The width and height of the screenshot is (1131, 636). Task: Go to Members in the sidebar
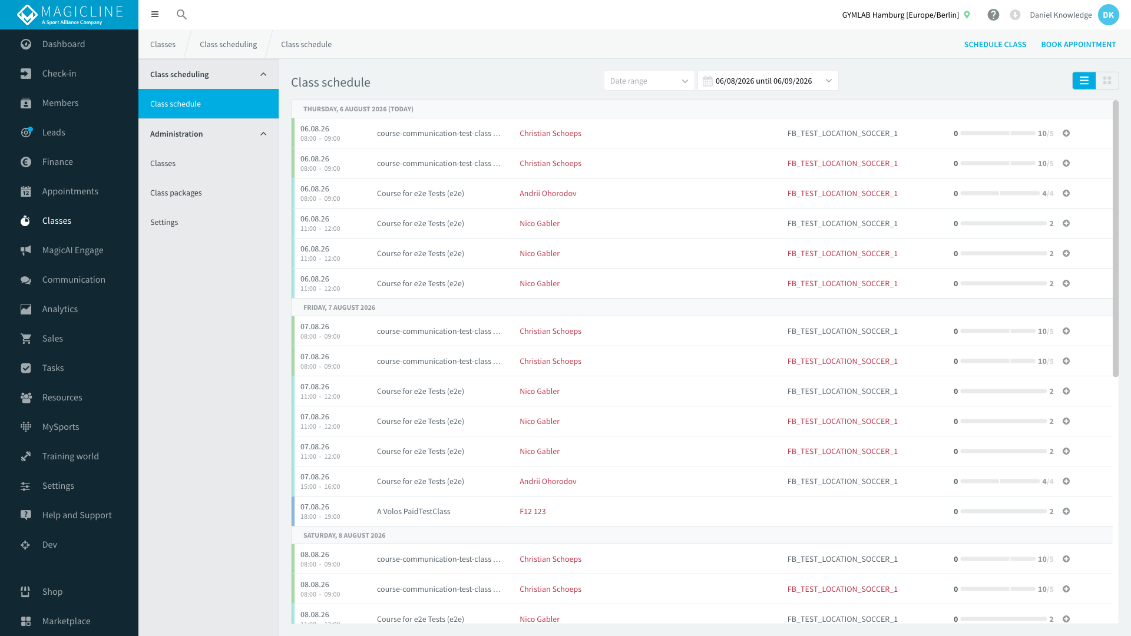click(69, 103)
